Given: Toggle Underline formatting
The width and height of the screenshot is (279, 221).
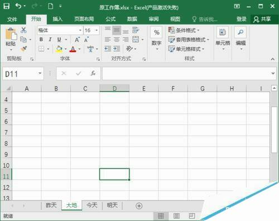Looking at the screenshot, I should pyautogui.click(x=59, y=40).
